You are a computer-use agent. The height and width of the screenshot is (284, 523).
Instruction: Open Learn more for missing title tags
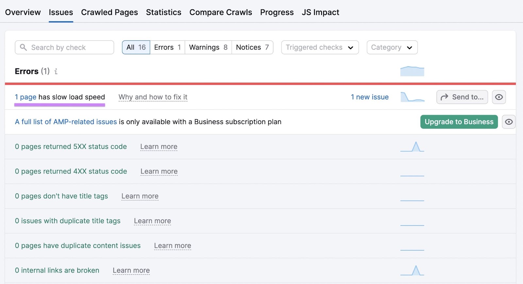point(140,196)
